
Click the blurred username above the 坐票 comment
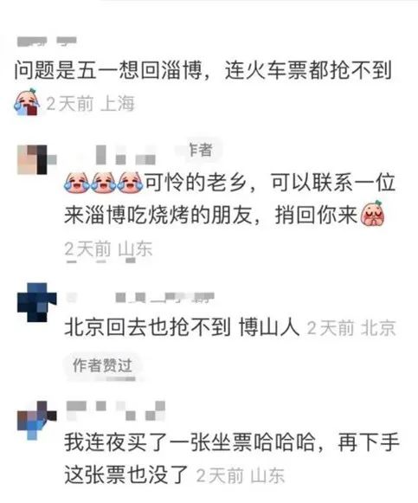pyautogui.click(x=116, y=410)
